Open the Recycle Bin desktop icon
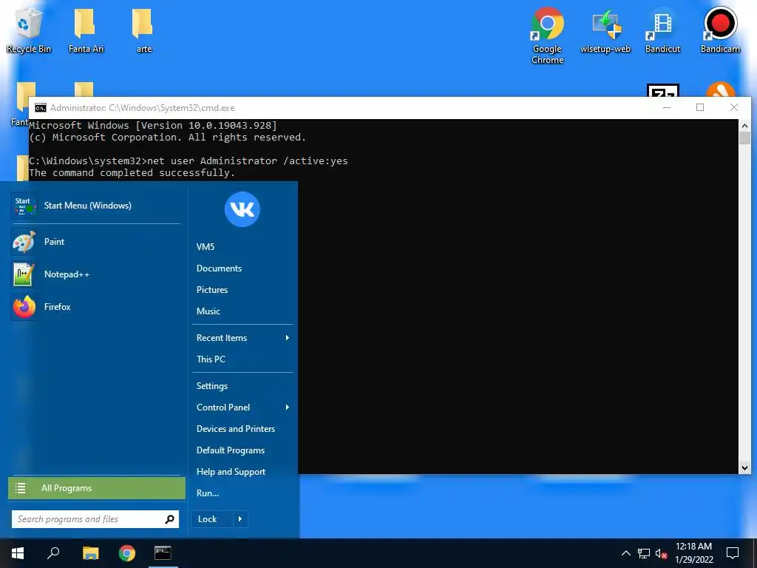This screenshot has height=568, width=757. pyautogui.click(x=29, y=30)
